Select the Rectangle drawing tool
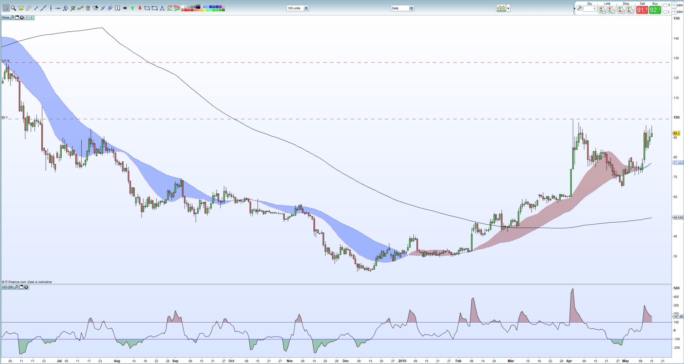684x364 pixels. point(155,8)
